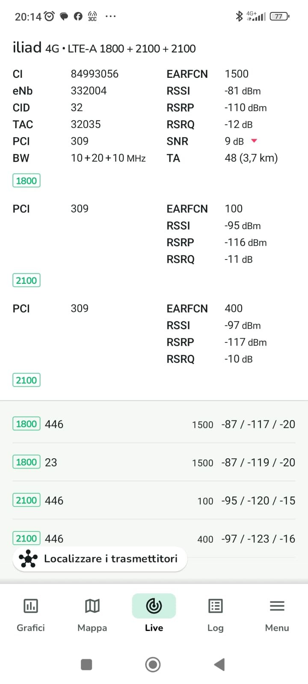The image size is (308, 684).
Task: Select the 1800 band badge under BW
Action: pyautogui.click(x=27, y=180)
